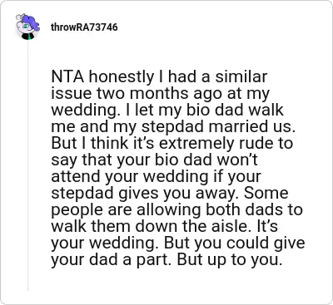Click the final line "your dad a part. But up to you."

pos(166,259)
